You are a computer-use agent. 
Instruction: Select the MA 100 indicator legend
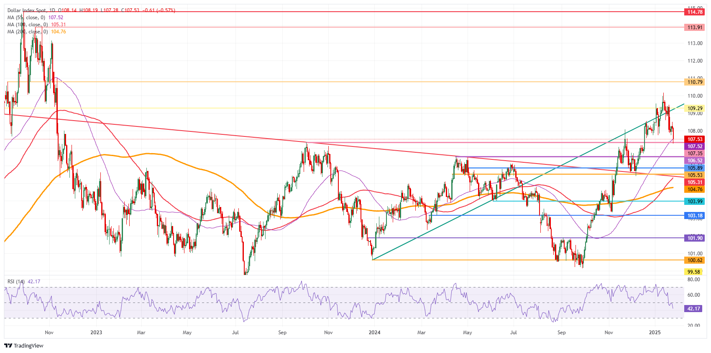[27, 25]
